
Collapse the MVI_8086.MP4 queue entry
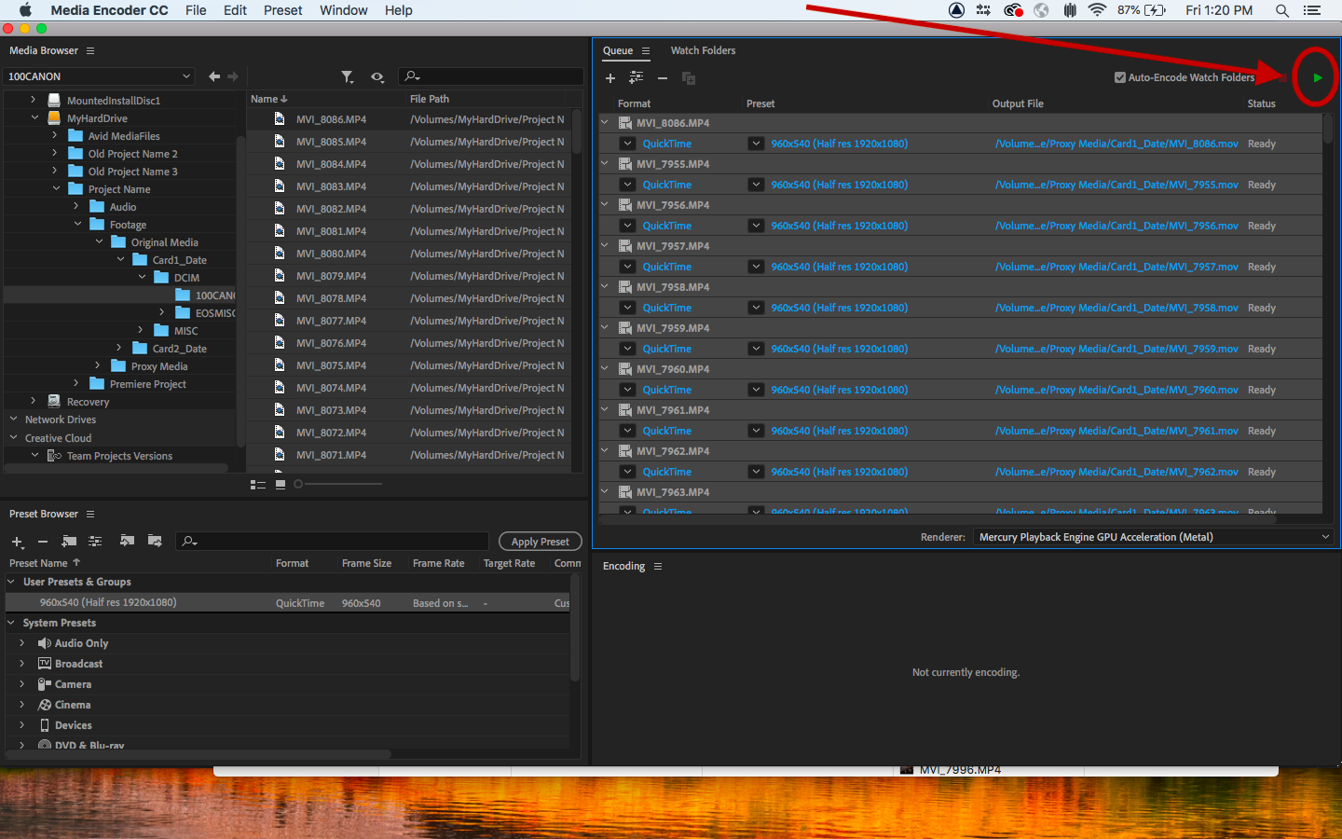(x=604, y=122)
